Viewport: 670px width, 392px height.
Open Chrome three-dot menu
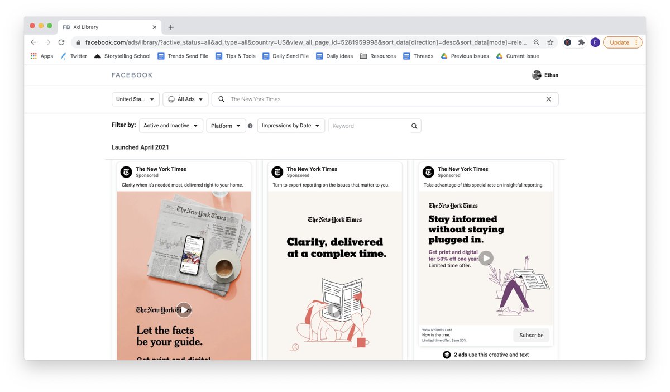point(636,42)
